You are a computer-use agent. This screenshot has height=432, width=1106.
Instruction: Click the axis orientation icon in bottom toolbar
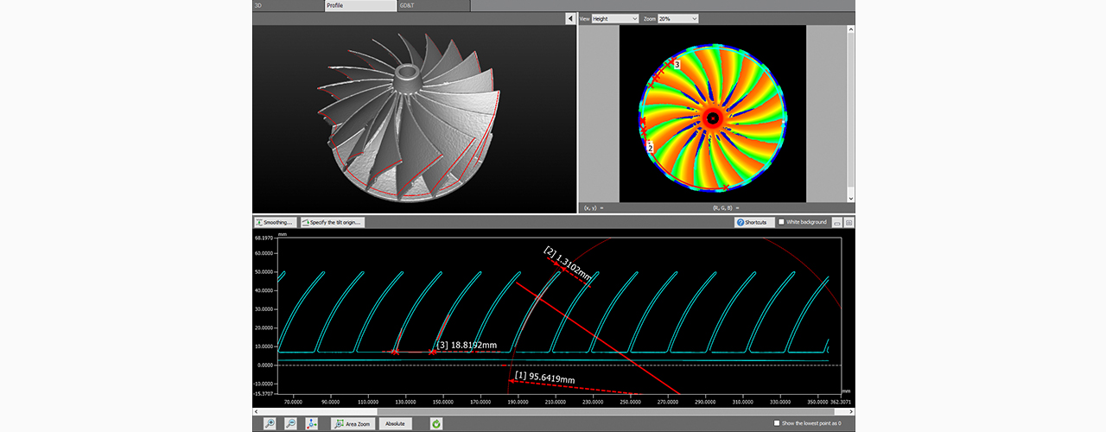coord(312,423)
